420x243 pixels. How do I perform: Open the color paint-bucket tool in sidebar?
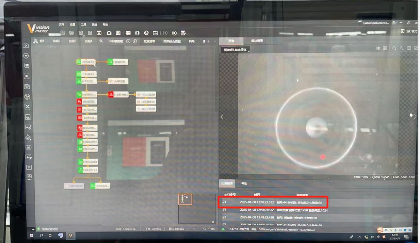point(28,137)
